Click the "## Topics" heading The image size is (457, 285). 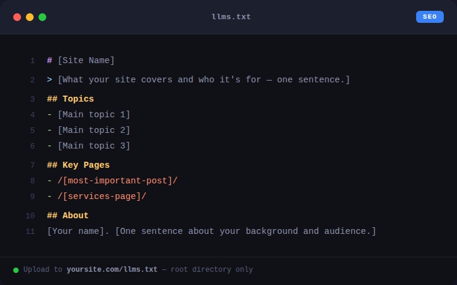[x=70, y=99]
